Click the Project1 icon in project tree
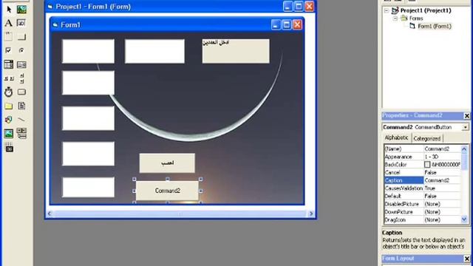This screenshot has height=266, width=473. 395,10
